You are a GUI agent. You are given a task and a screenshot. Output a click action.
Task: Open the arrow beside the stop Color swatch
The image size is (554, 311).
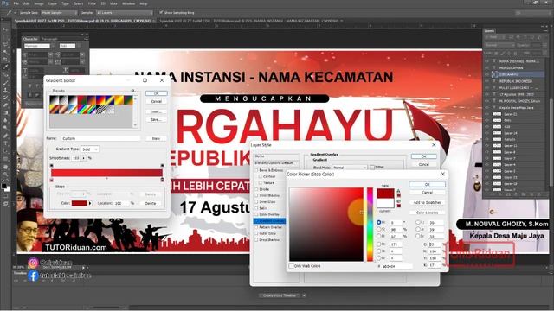point(90,203)
